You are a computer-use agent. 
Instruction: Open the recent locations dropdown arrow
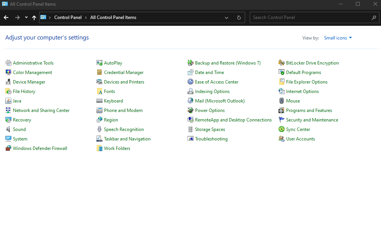(26, 17)
